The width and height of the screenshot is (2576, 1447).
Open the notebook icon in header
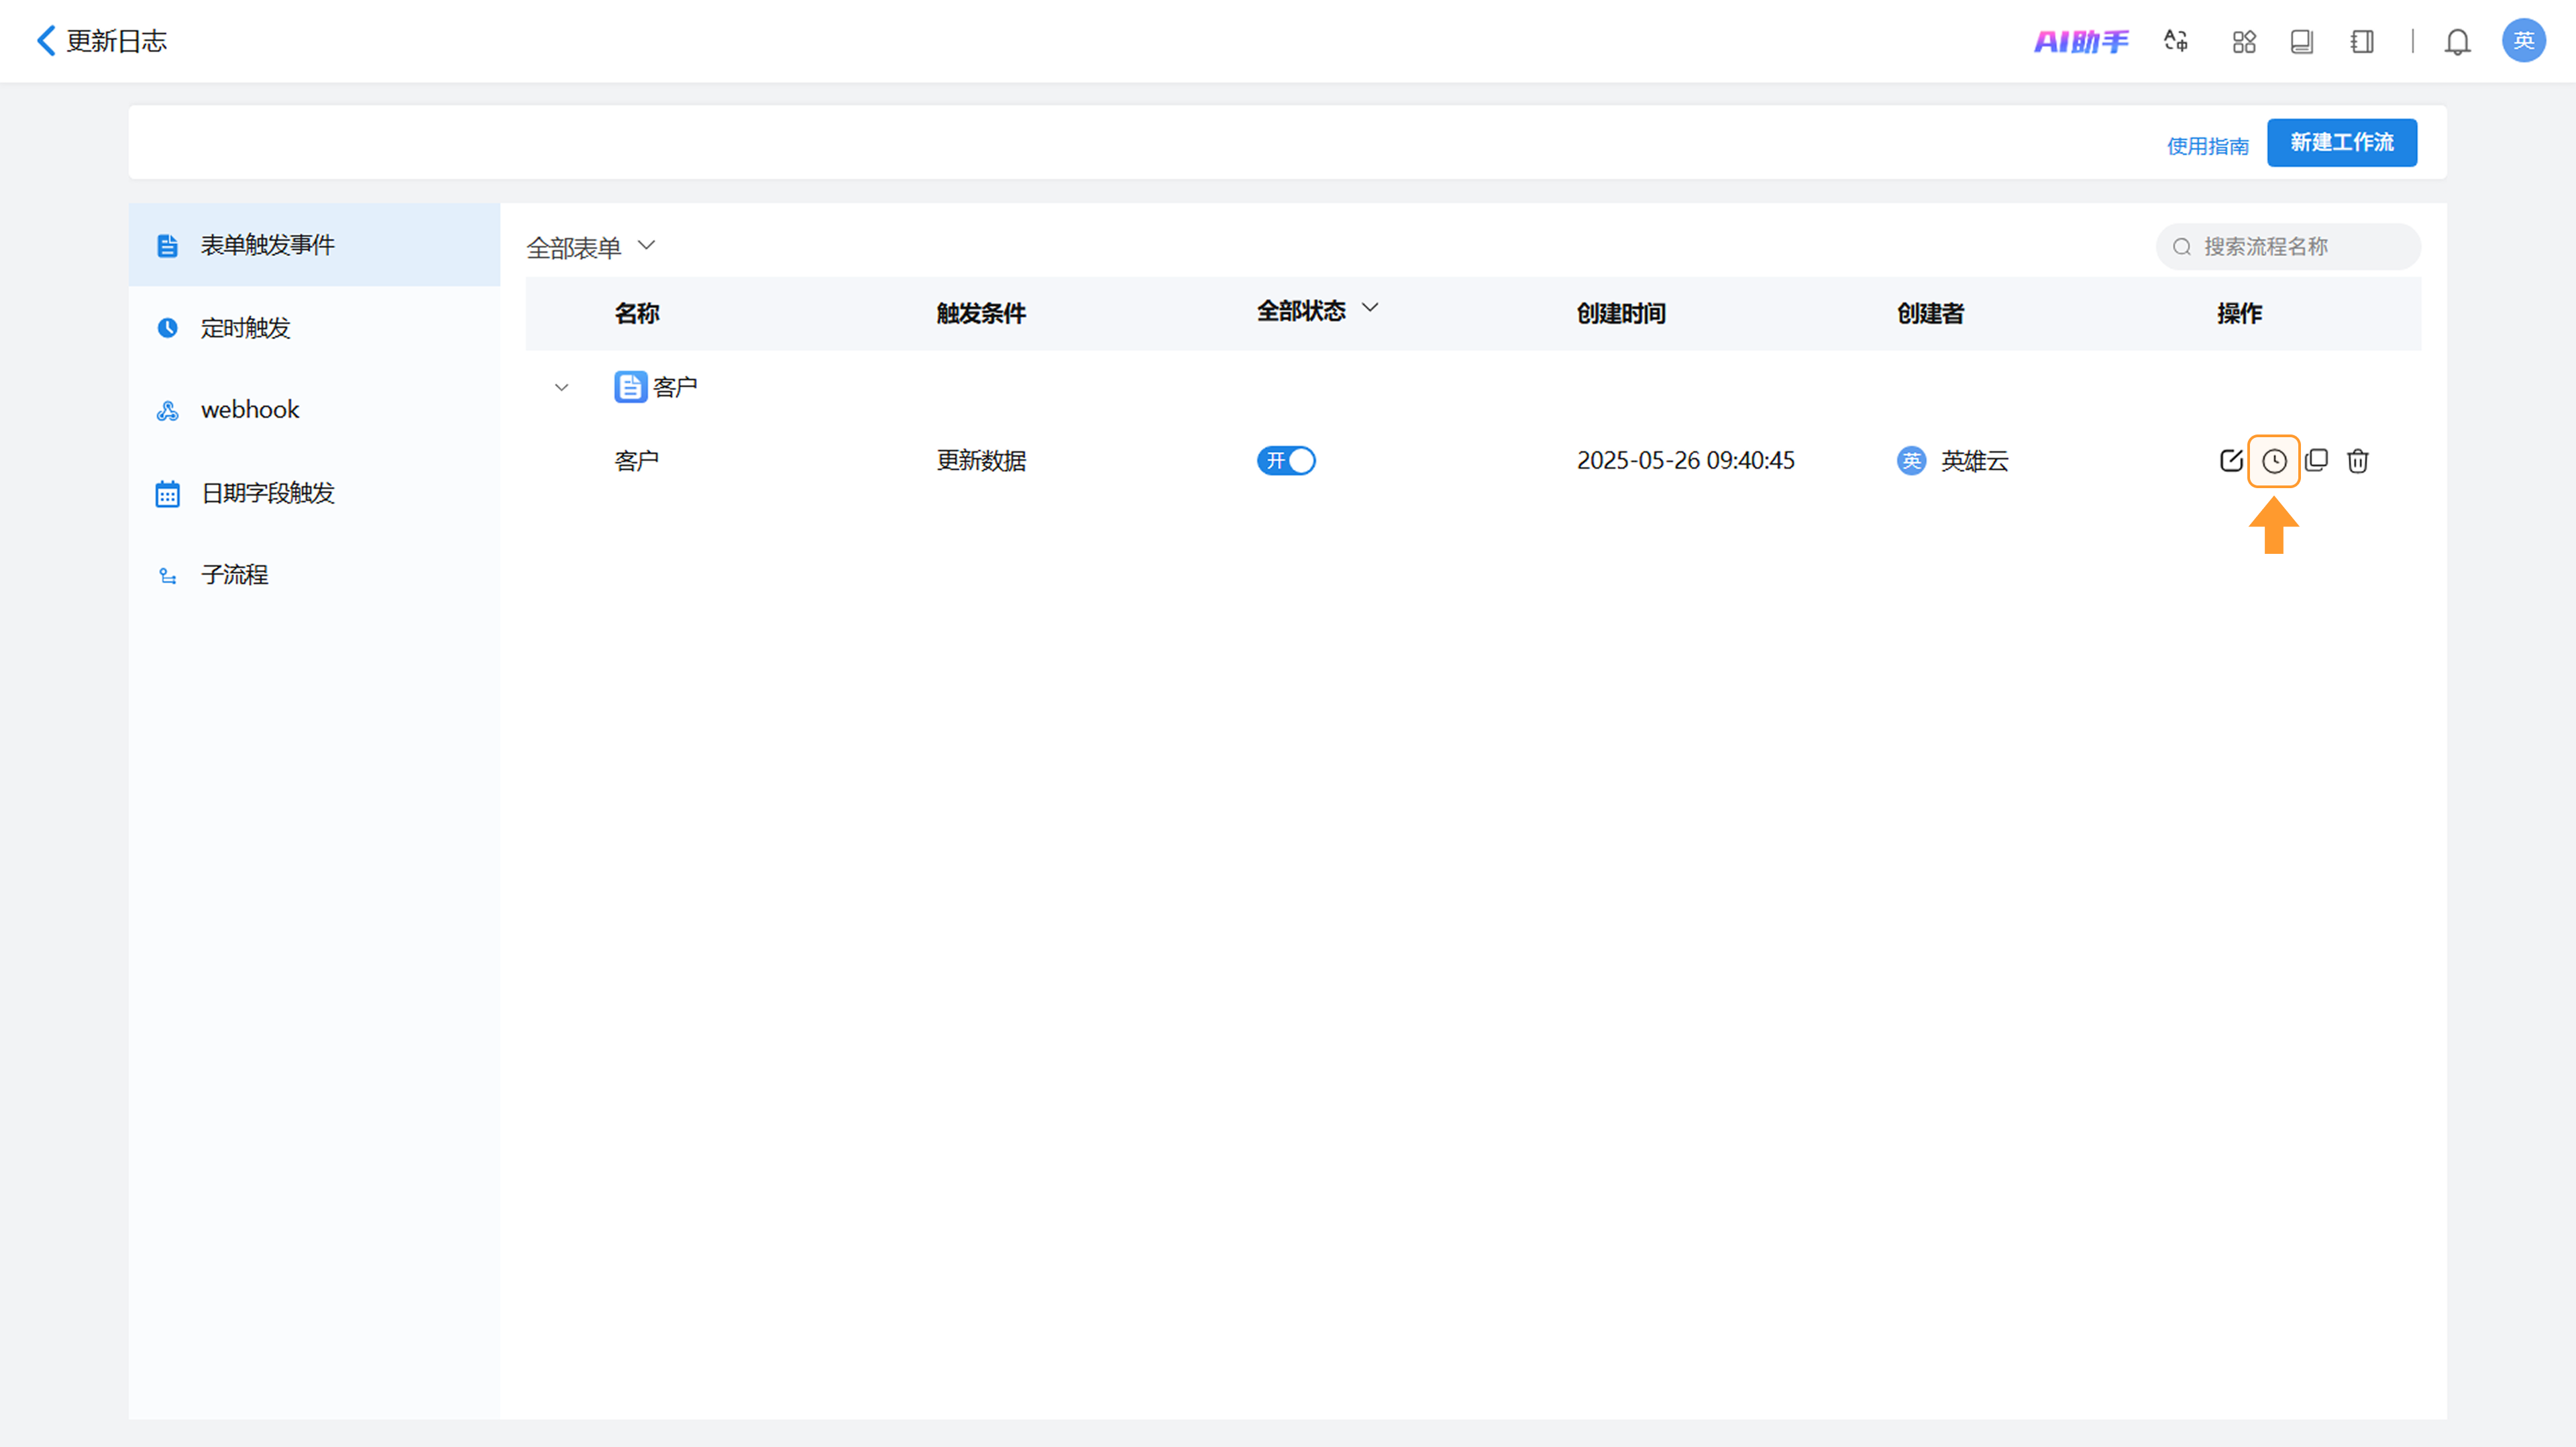click(2362, 41)
